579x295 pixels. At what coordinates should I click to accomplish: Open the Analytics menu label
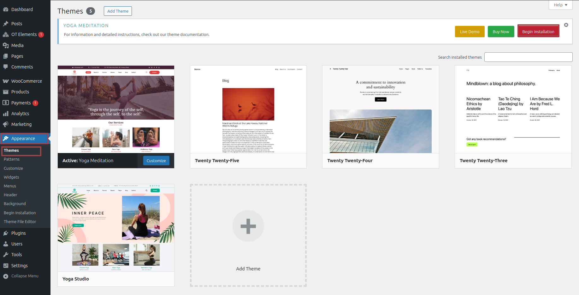(20, 114)
